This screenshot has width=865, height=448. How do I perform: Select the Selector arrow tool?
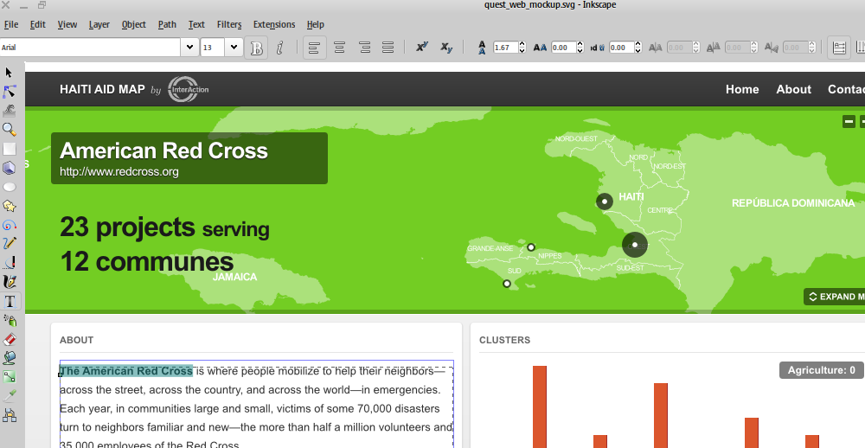(9, 73)
